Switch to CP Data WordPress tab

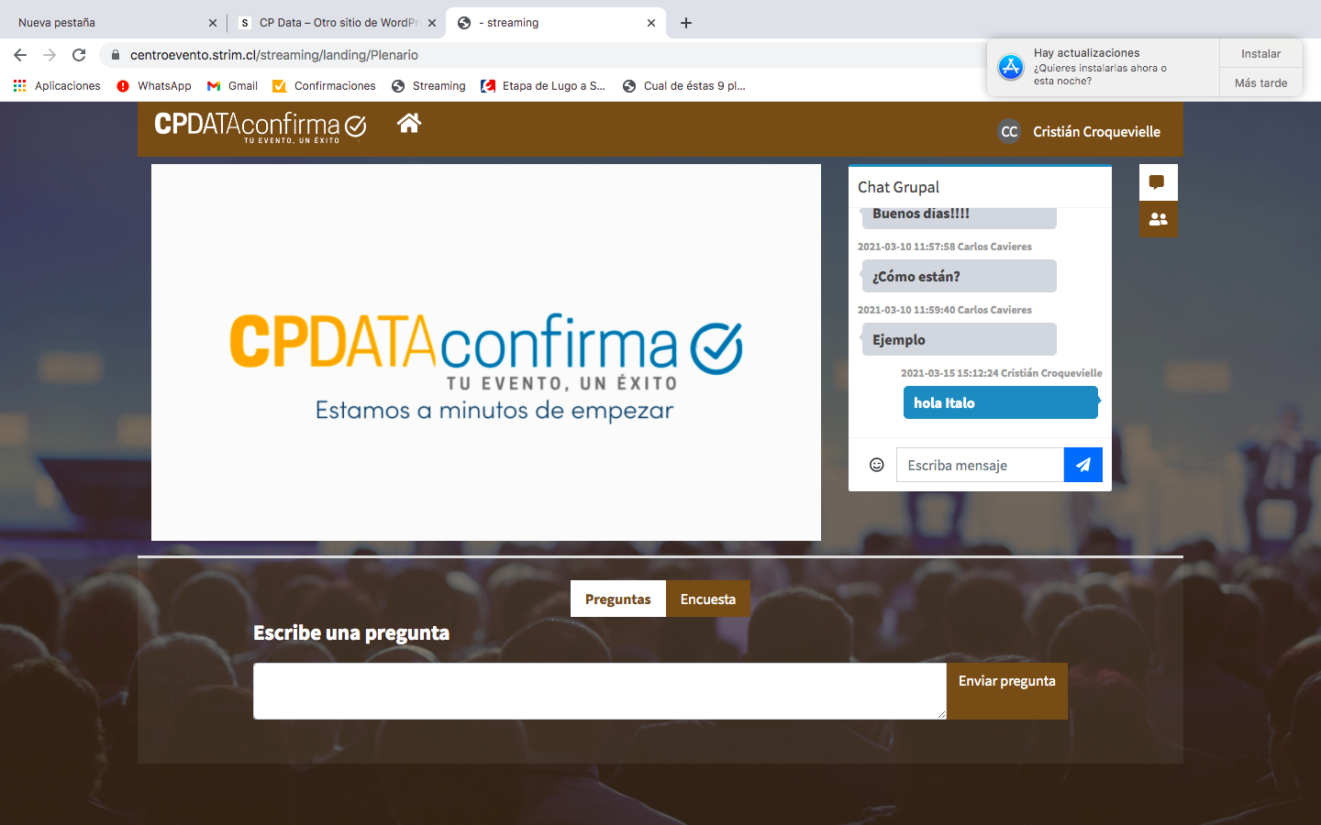[x=336, y=23]
